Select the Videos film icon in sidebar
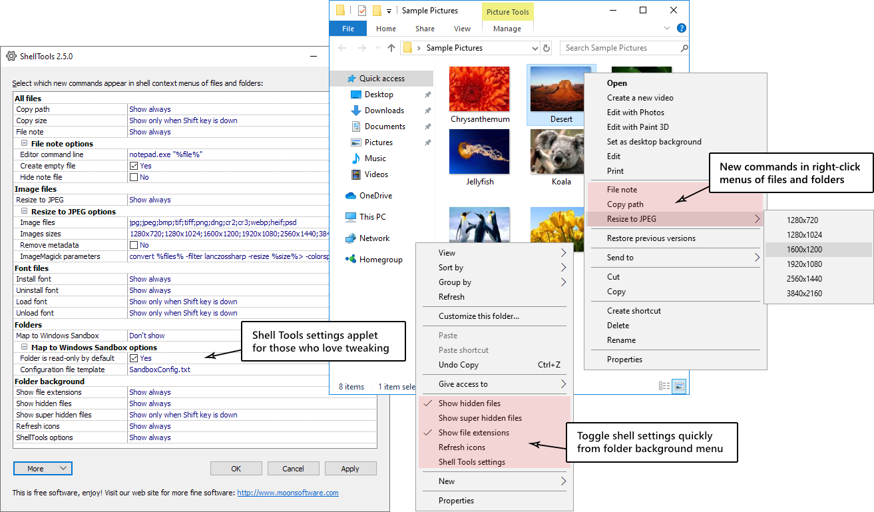874x512 pixels. point(356,174)
